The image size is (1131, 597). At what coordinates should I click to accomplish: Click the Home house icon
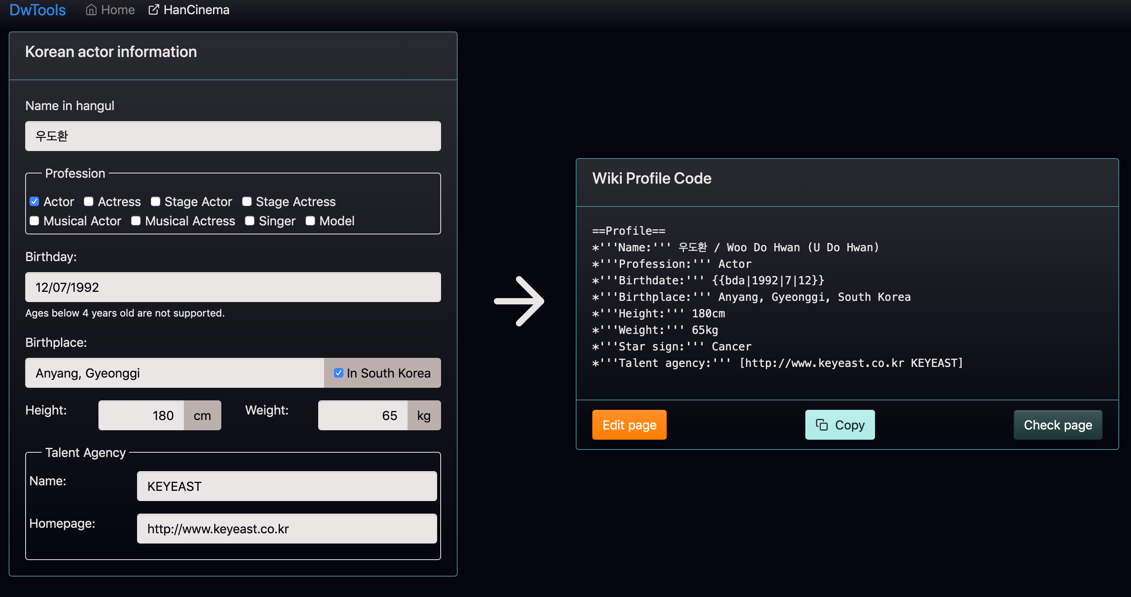tap(91, 10)
